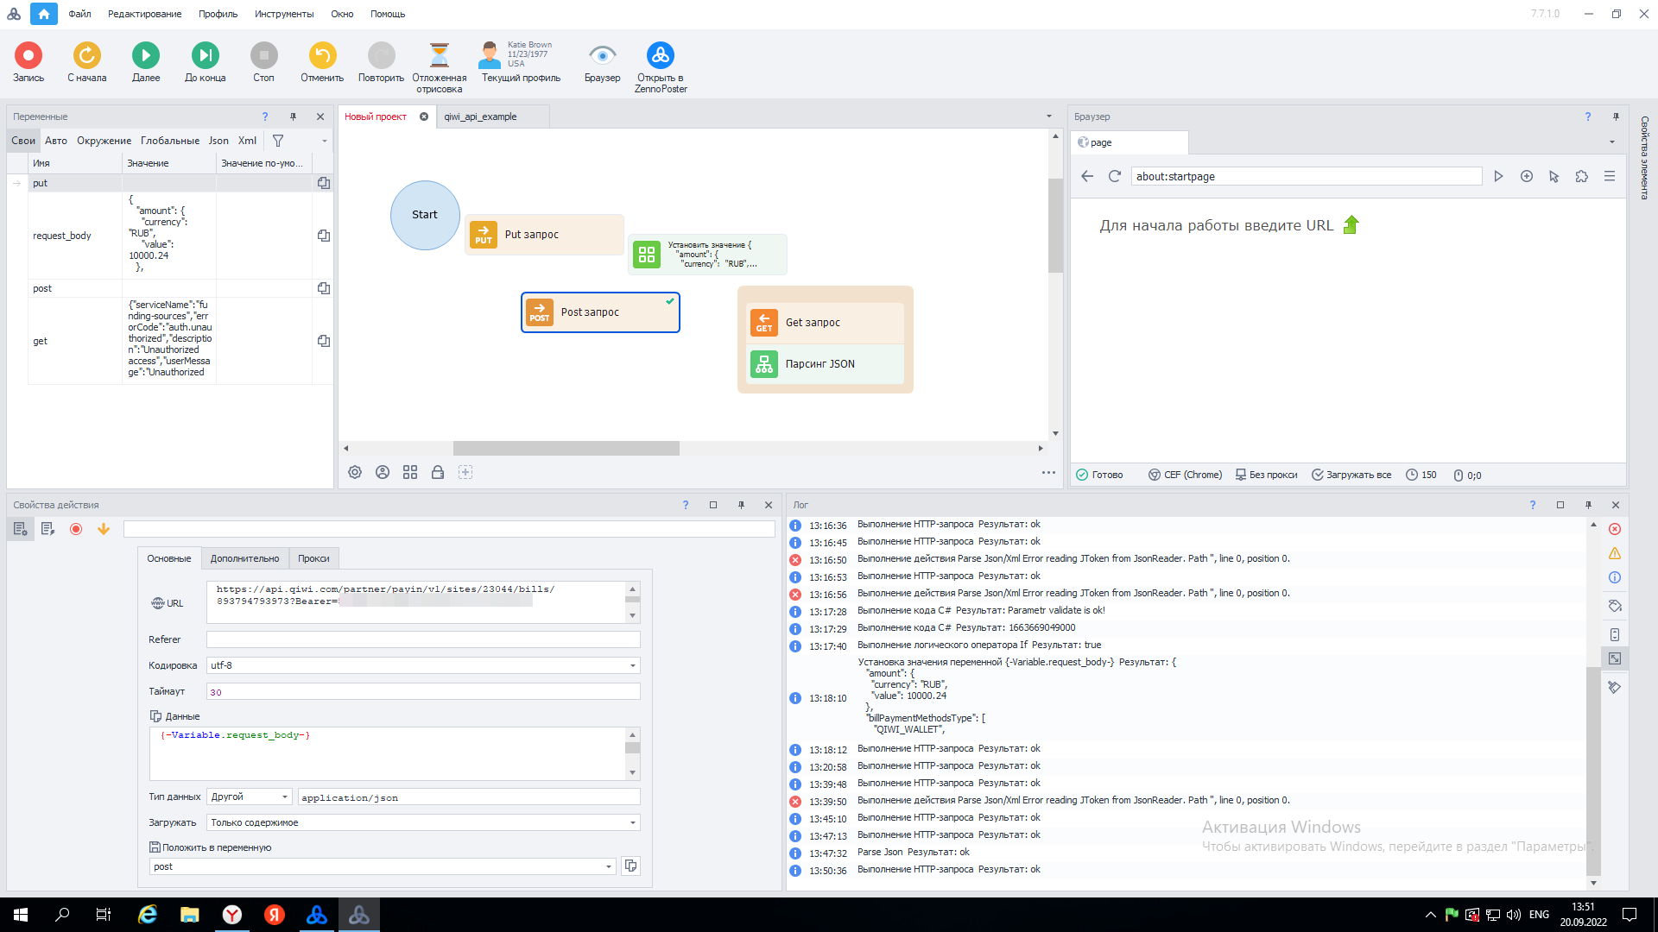The width and height of the screenshot is (1658, 932).
Task: Open the home button in the title bar
Action: click(44, 14)
